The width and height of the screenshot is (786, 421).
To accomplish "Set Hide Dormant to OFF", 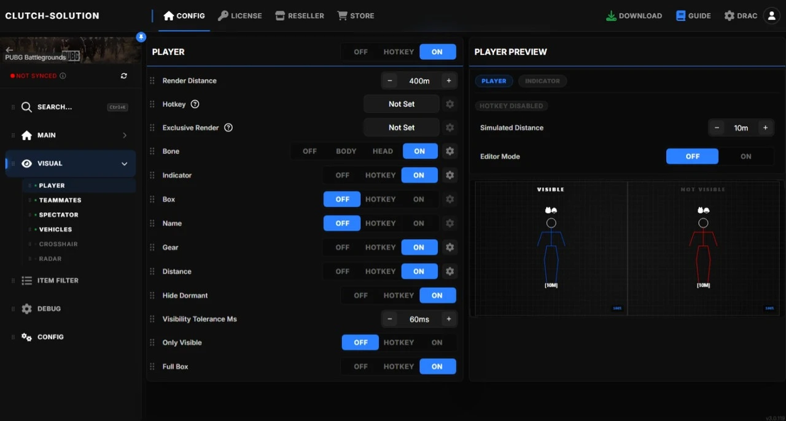I will [360, 295].
